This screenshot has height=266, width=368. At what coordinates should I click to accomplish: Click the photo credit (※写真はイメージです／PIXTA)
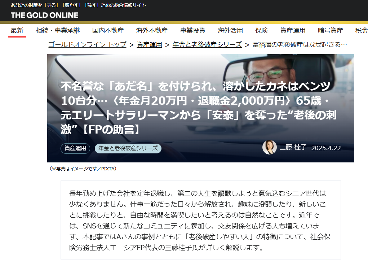pyautogui.click(x=83, y=169)
